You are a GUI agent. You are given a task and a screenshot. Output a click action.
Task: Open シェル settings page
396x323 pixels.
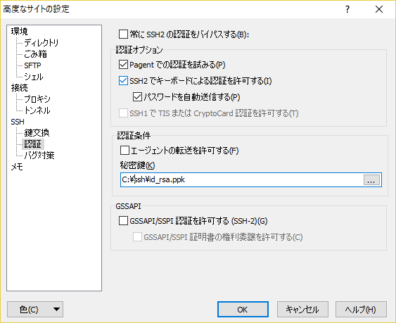click(x=34, y=77)
